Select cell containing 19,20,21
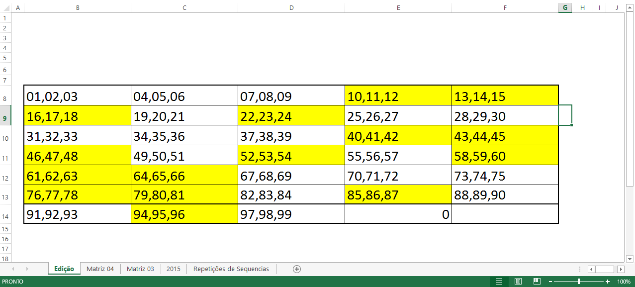Image resolution: width=635 pixels, height=287 pixels. (184, 115)
